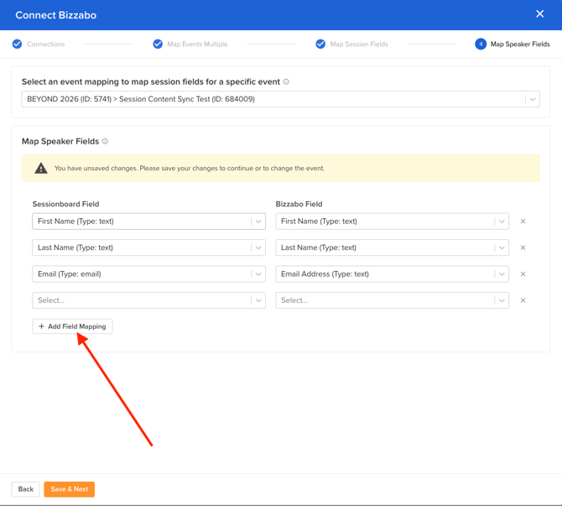The image size is (562, 506).
Task: Click info icon next to Map Speaker Fields
Action: pos(105,142)
